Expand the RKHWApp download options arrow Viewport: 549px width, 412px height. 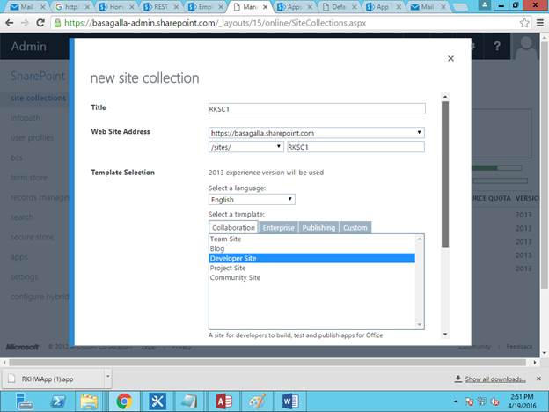click(108, 377)
